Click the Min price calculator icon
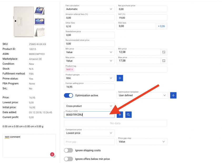 coord(164,52)
